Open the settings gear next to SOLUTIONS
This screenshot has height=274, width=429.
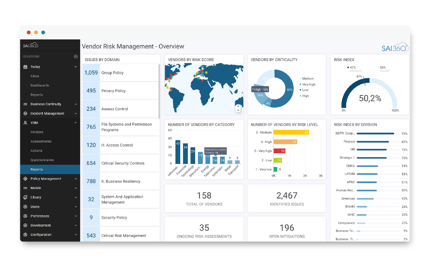pos(76,56)
